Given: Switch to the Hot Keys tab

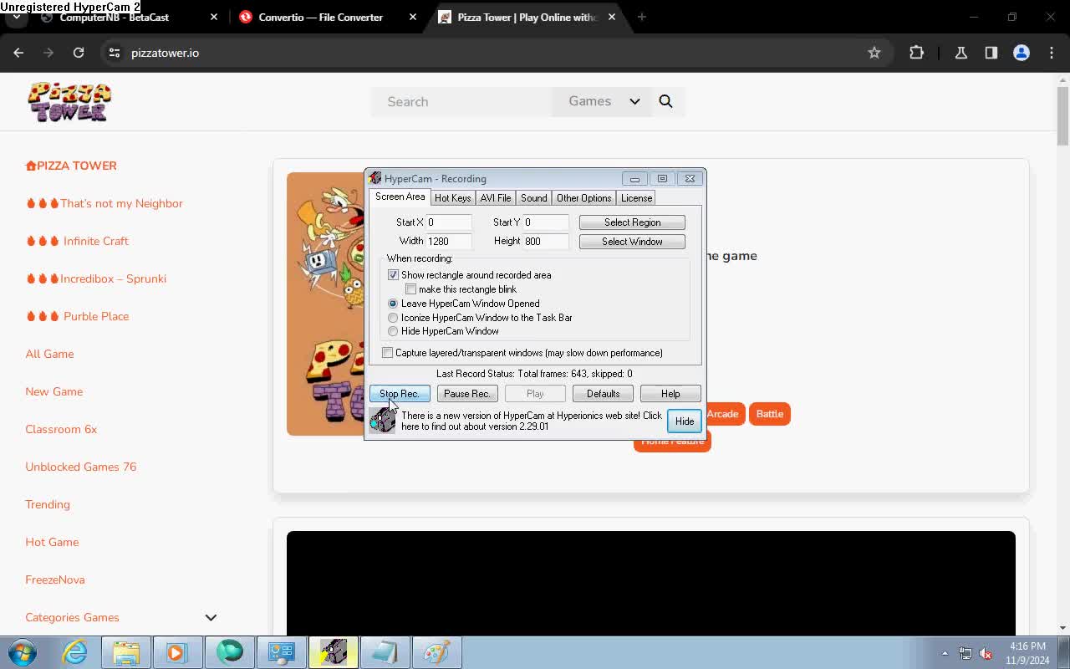Looking at the screenshot, I should pos(452,198).
